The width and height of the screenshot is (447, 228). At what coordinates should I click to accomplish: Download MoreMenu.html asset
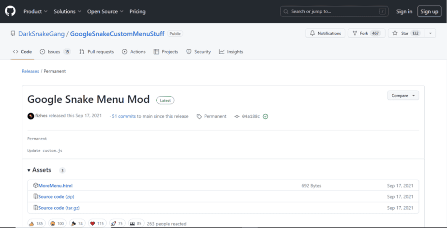coord(55,185)
